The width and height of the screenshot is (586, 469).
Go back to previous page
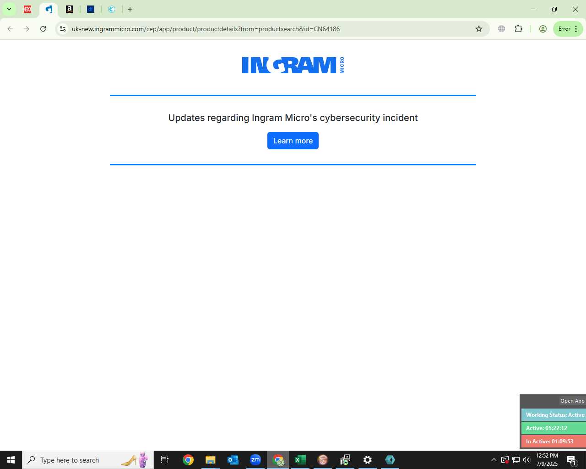click(10, 29)
